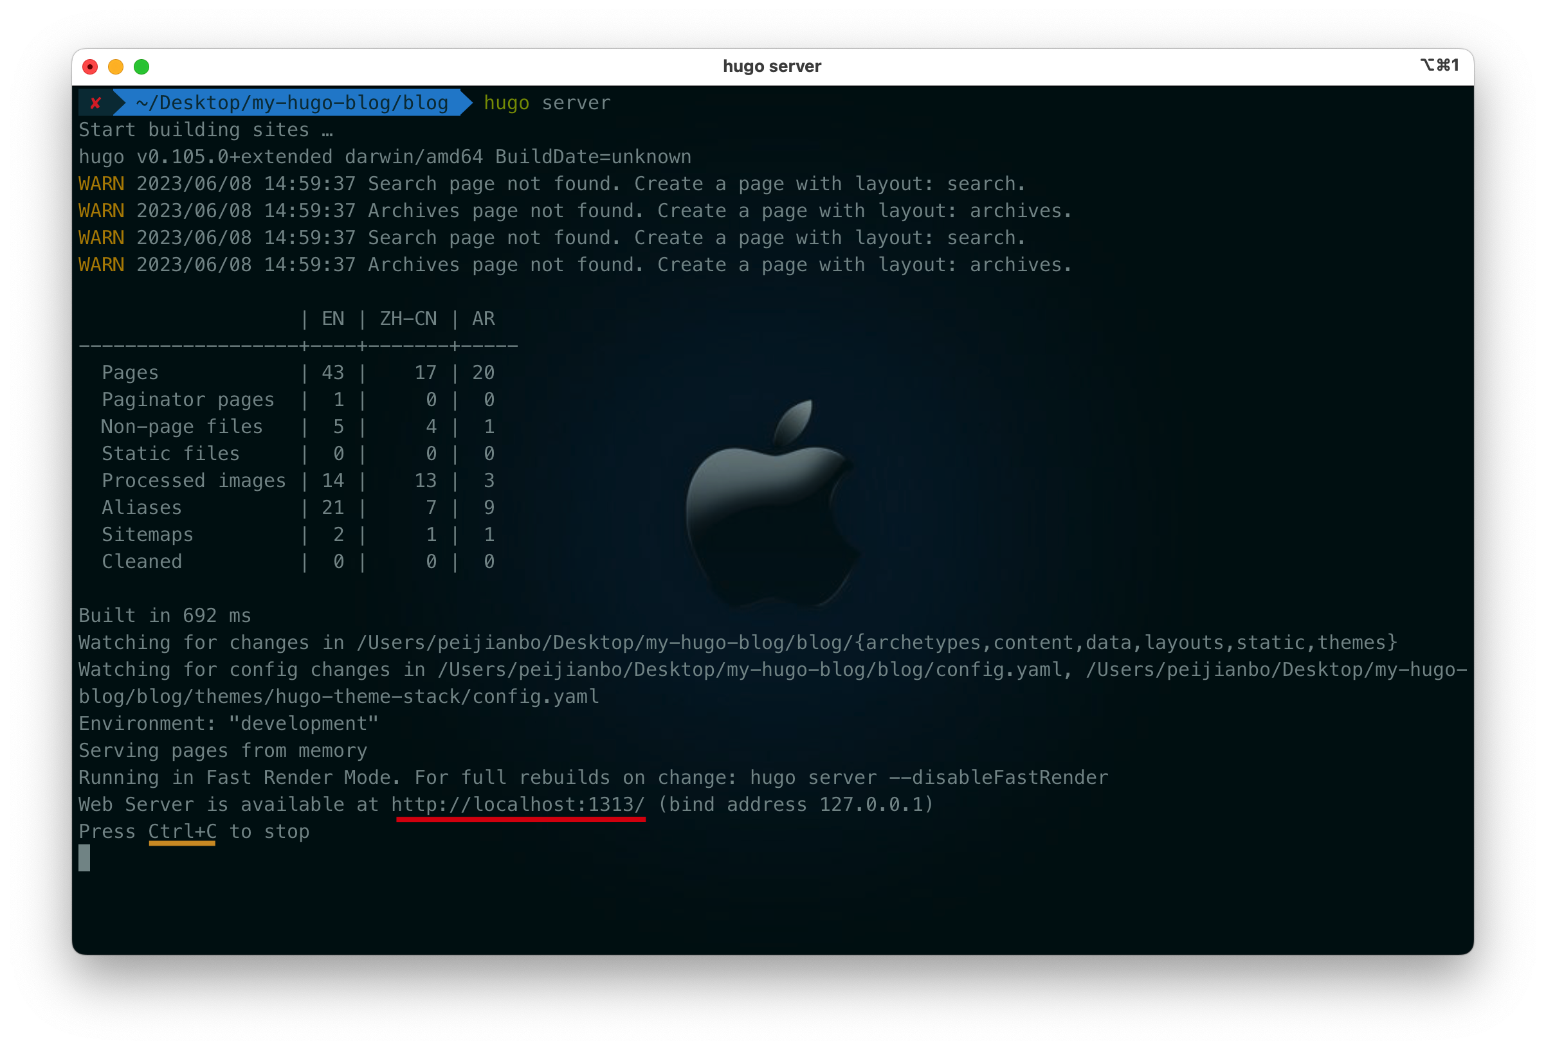The height and width of the screenshot is (1050, 1546).
Task: Click the 'hugo server' window title
Action: click(x=772, y=66)
